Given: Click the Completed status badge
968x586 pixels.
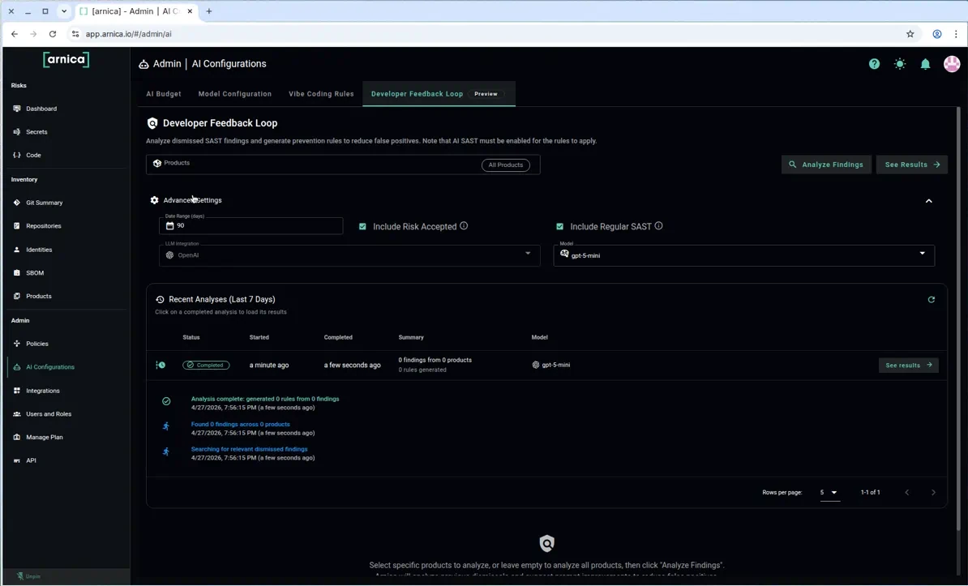Looking at the screenshot, I should 206,365.
